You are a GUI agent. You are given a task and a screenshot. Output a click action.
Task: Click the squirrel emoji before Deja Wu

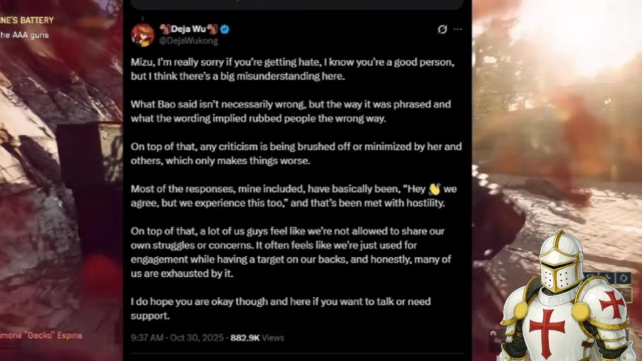(164, 29)
